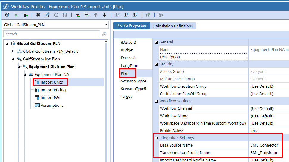Click the Create Child Under Current toolbar icon
Viewport: 289px width, 162px height.
(16, 15)
